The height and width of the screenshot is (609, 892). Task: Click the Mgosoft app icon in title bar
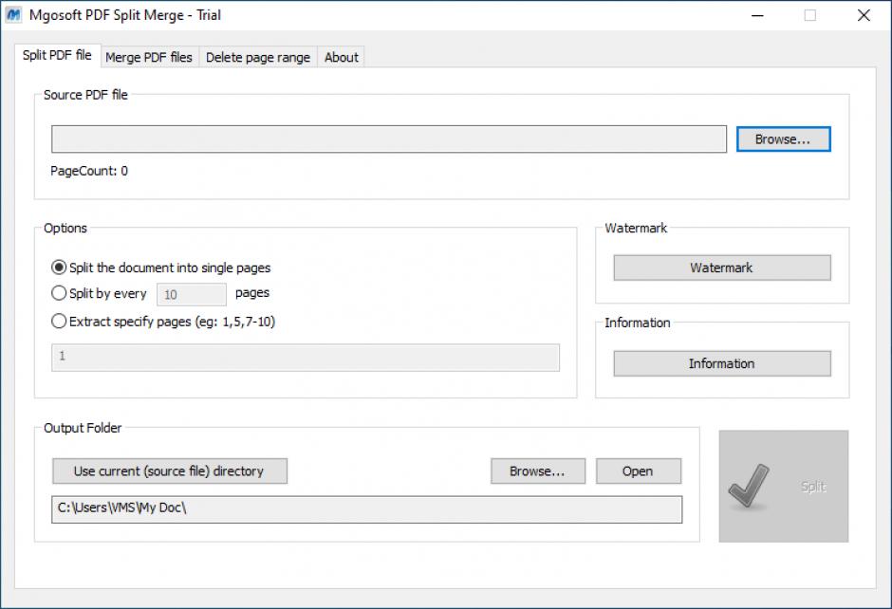coord(13,15)
